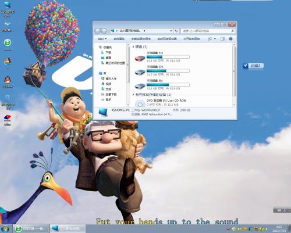Open the colorful penguin game desktop icon

point(8,62)
